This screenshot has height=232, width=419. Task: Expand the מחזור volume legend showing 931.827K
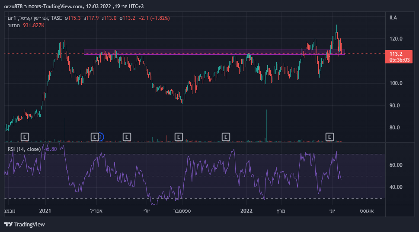pos(26,25)
